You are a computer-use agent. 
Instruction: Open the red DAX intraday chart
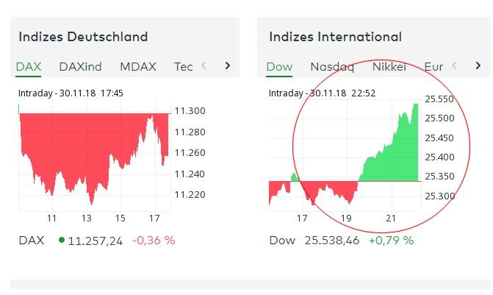tap(94, 154)
